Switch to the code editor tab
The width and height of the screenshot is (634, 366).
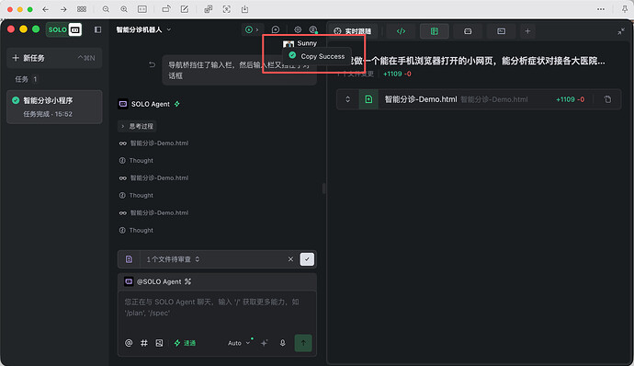(401, 31)
